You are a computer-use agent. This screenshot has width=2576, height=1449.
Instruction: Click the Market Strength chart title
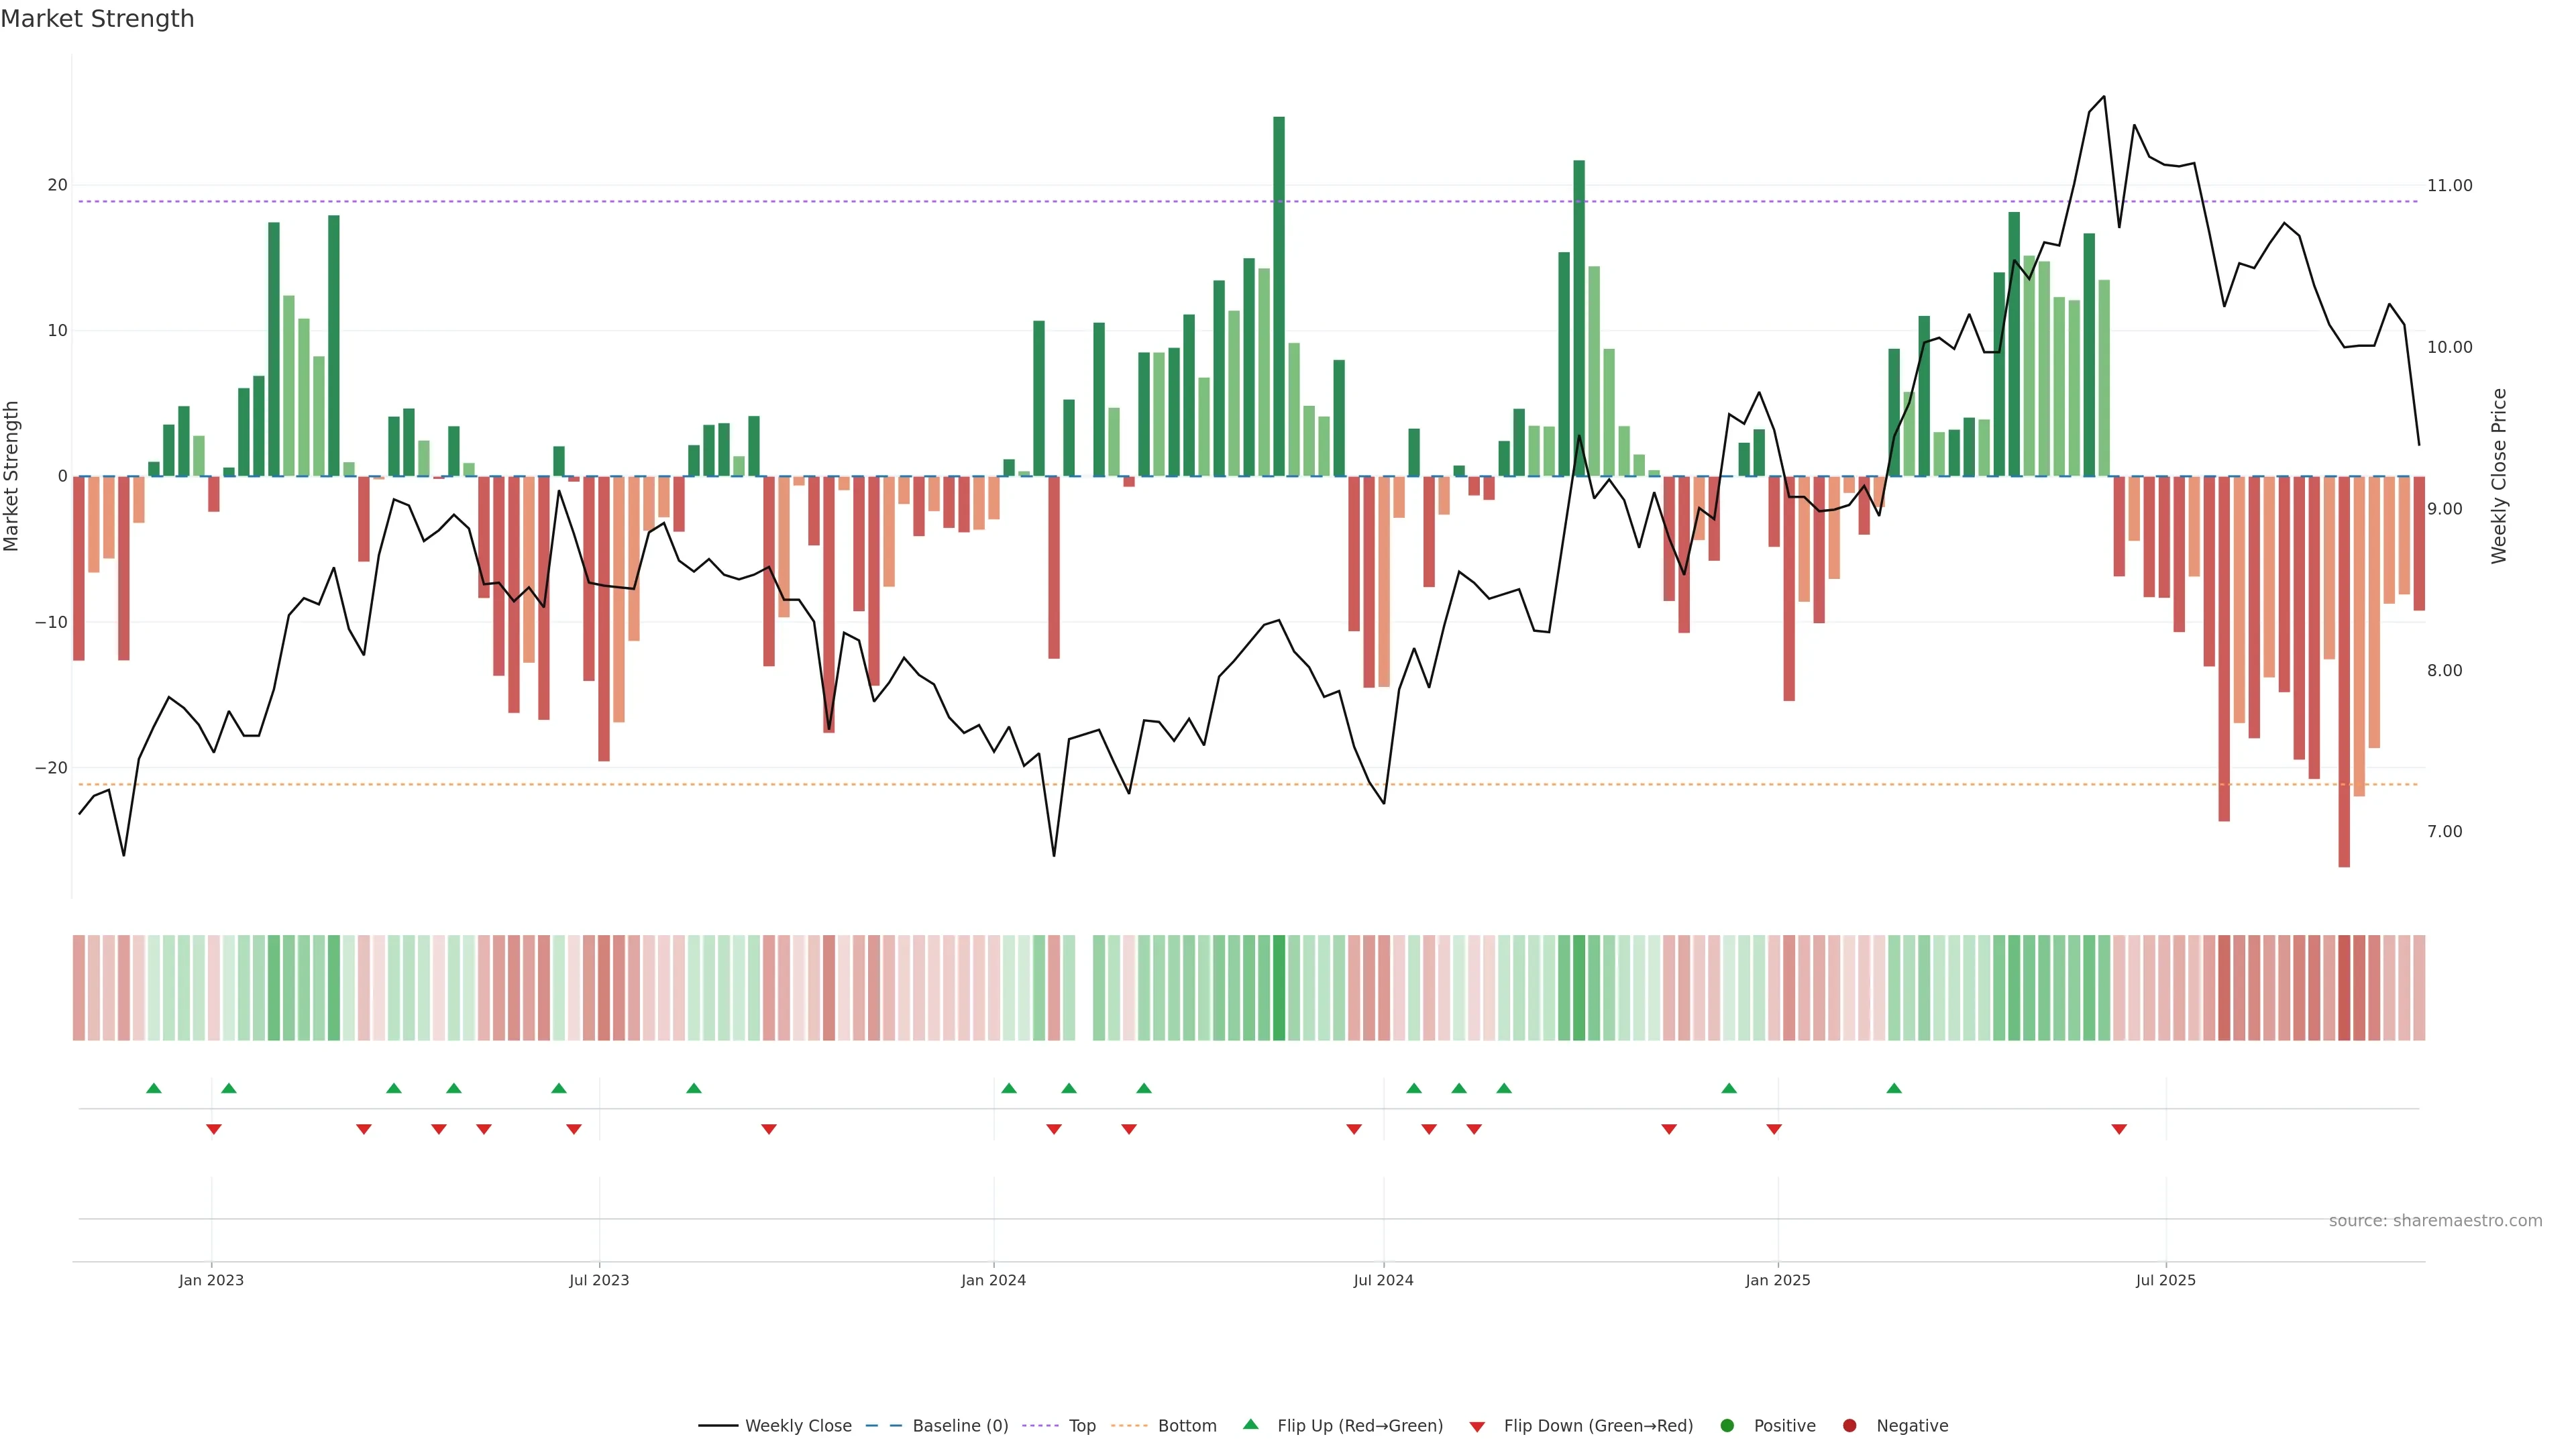coord(97,19)
